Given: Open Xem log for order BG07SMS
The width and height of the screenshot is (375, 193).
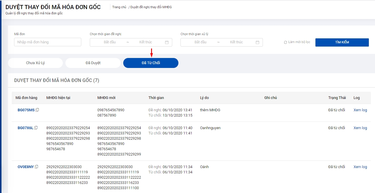Looking at the screenshot, I should (360, 110).
